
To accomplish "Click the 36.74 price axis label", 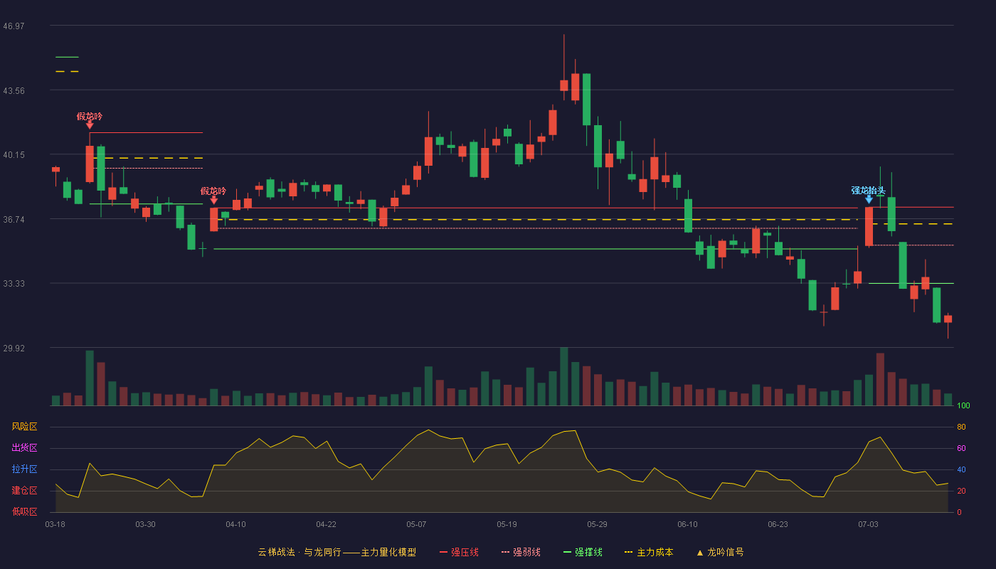I will pos(14,219).
